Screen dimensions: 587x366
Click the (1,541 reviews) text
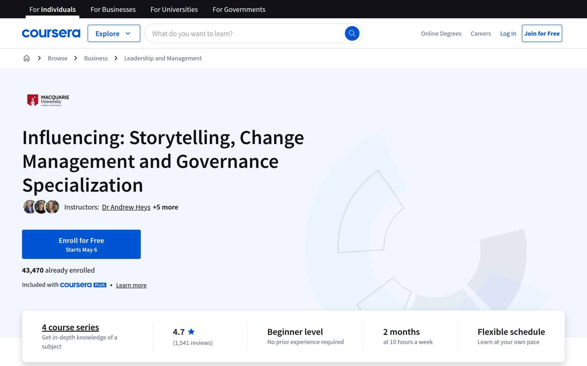(x=193, y=343)
